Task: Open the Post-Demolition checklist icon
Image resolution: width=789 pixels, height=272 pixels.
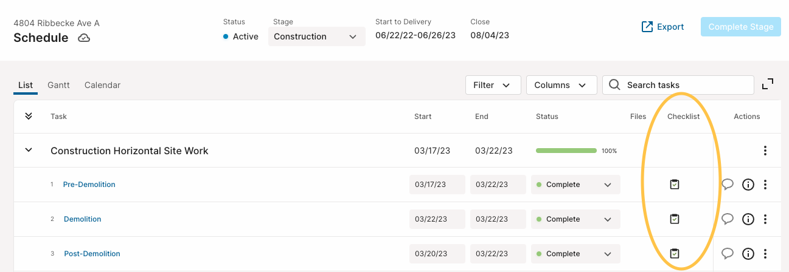Action: (674, 254)
